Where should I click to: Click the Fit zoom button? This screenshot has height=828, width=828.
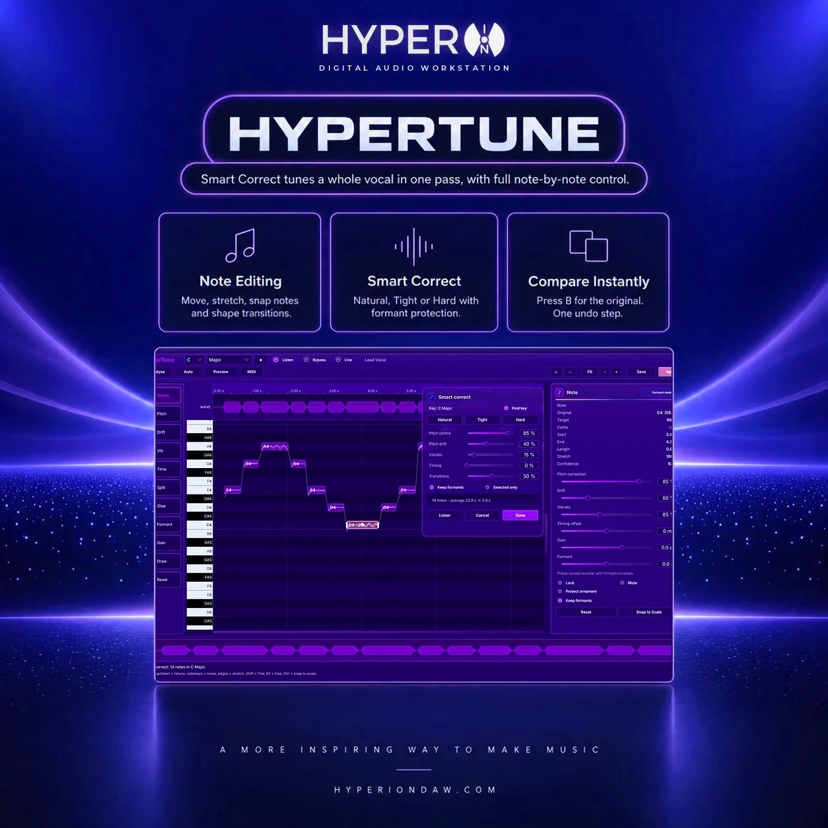click(590, 372)
